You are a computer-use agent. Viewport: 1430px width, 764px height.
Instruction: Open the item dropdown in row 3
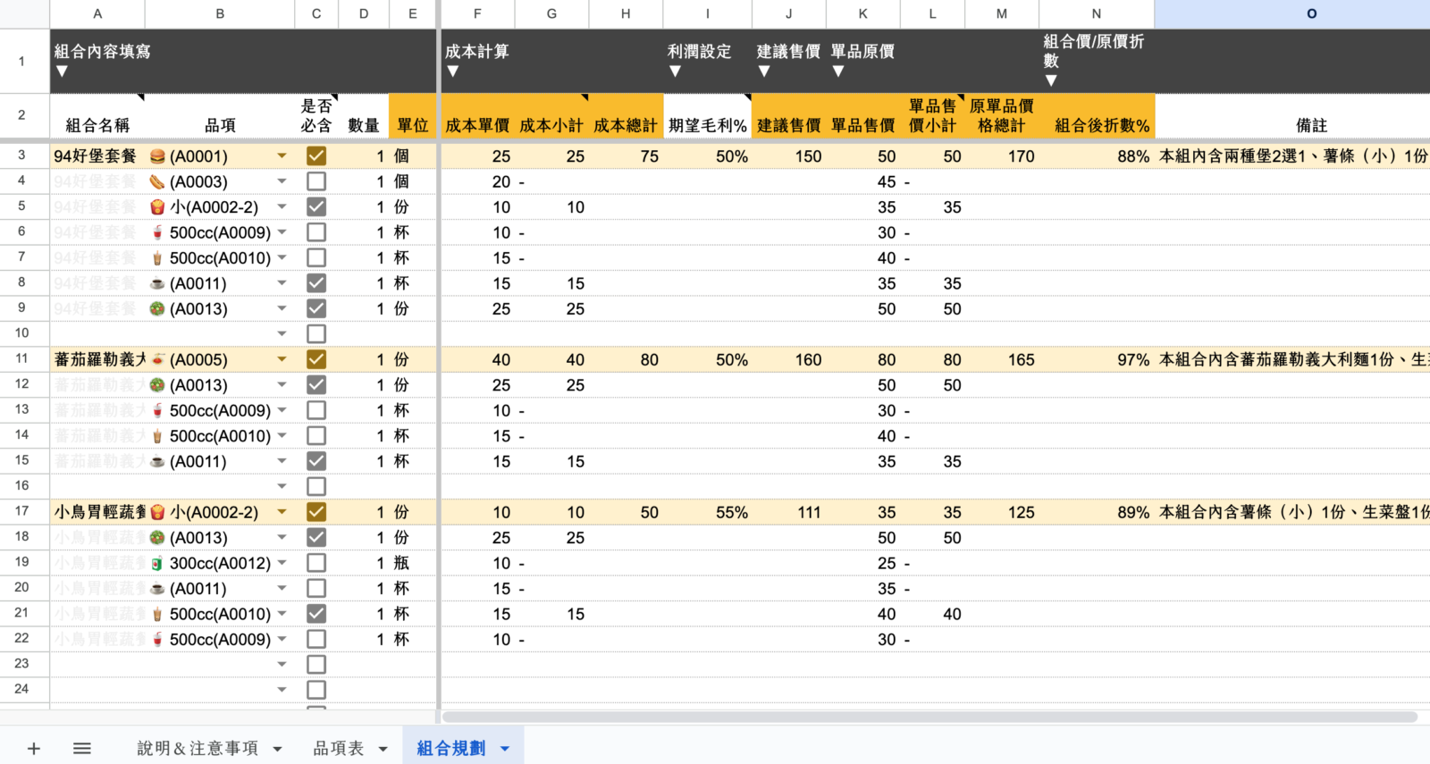click(282, 156)
